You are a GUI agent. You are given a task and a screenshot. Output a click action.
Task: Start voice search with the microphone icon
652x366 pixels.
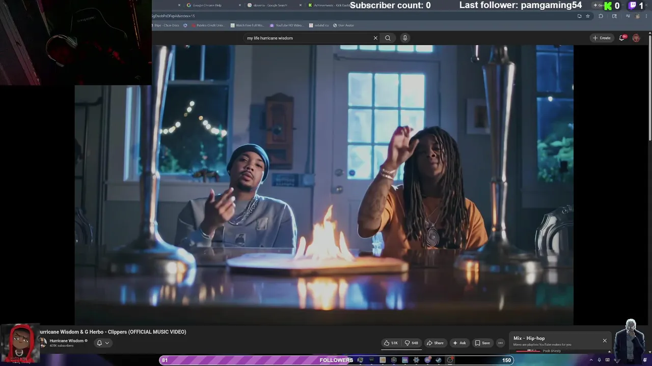[405, 38]
